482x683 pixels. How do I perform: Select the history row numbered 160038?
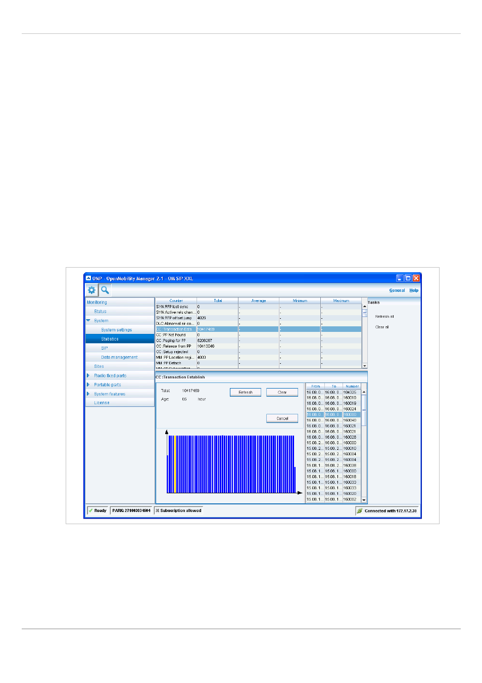(x=333, y=465)
